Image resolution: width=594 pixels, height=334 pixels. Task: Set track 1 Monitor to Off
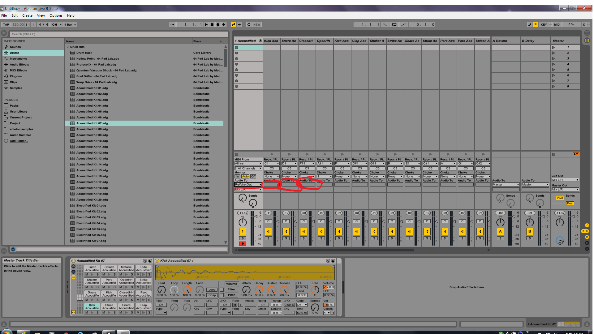pos(253,176)
